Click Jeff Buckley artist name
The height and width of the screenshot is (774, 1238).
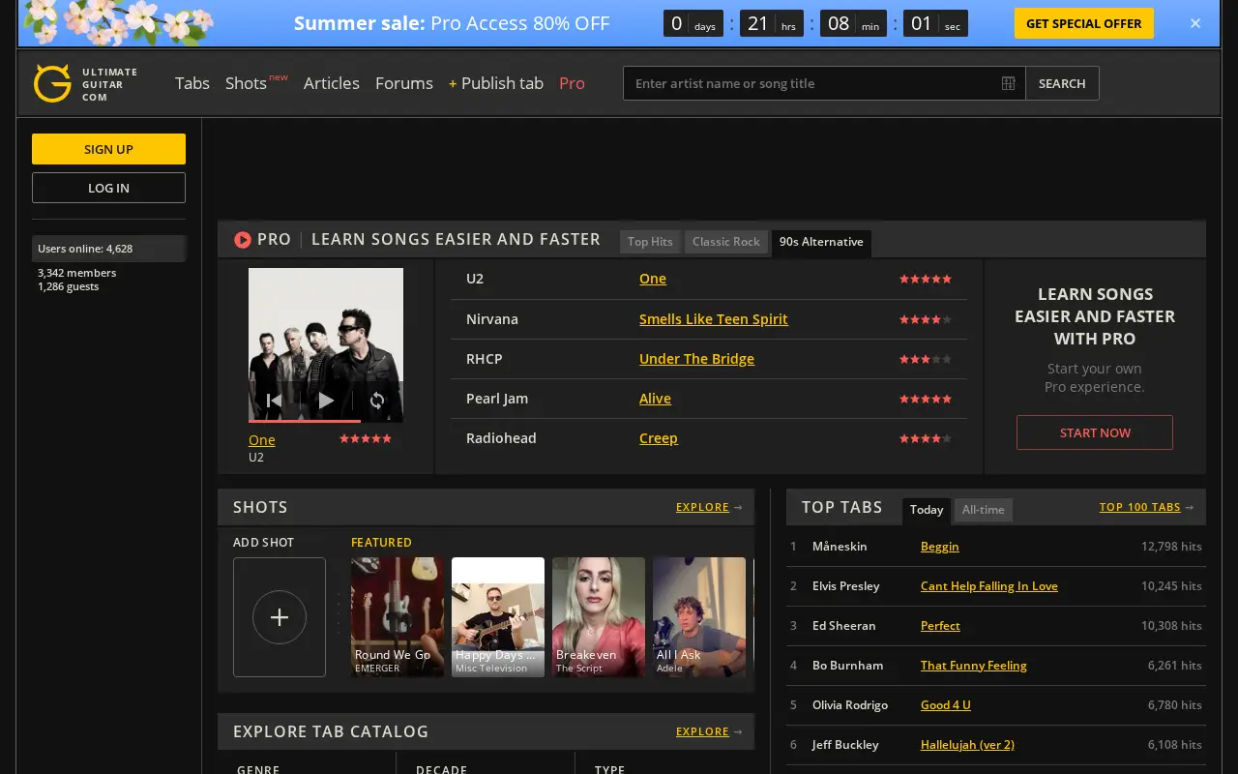pos(846,745)
